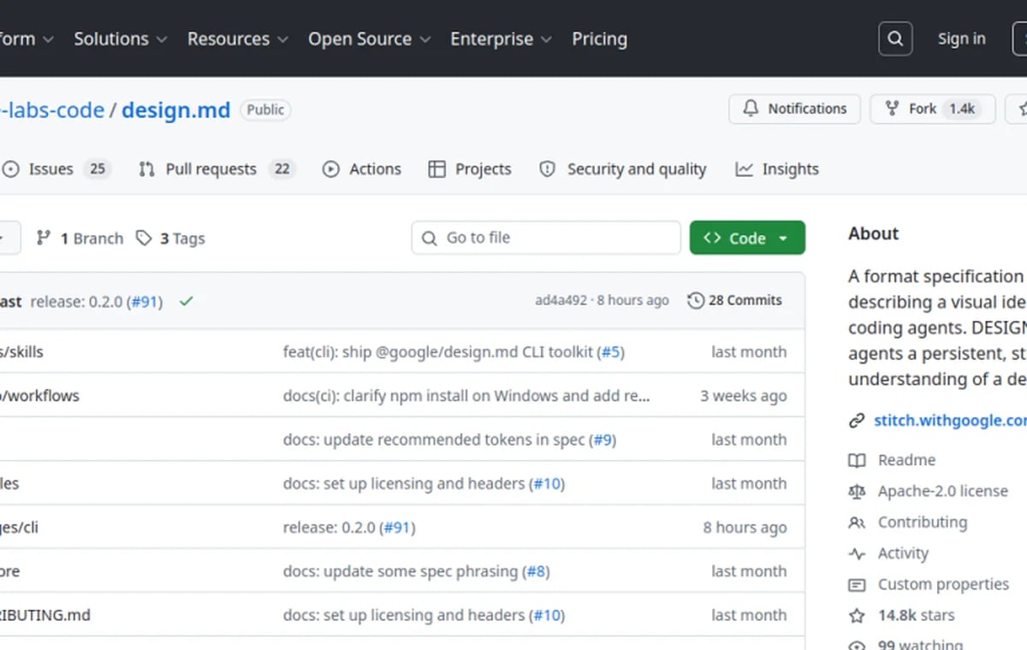Viewport: 1027px width, 650px height.
Task: Open pull request #91 in latest commit
Action: [x=145, y=301]
